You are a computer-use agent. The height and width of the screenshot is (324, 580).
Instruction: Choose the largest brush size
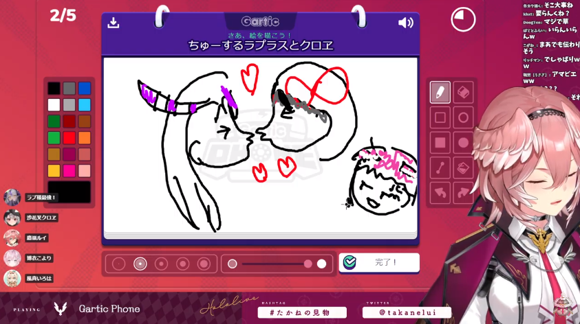(x=204, y=264)
